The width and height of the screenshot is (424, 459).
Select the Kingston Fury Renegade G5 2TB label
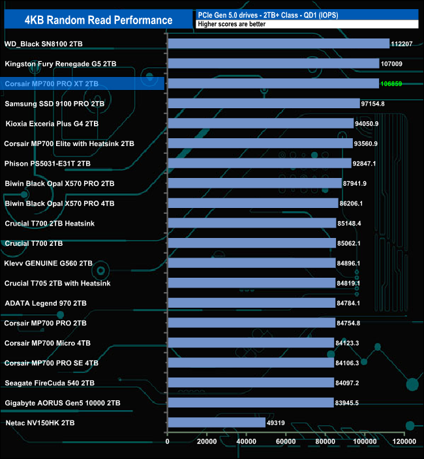[61, 64]
